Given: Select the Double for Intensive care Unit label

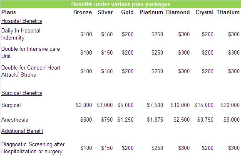Looking at the screenshot, I should click(30, 52).
